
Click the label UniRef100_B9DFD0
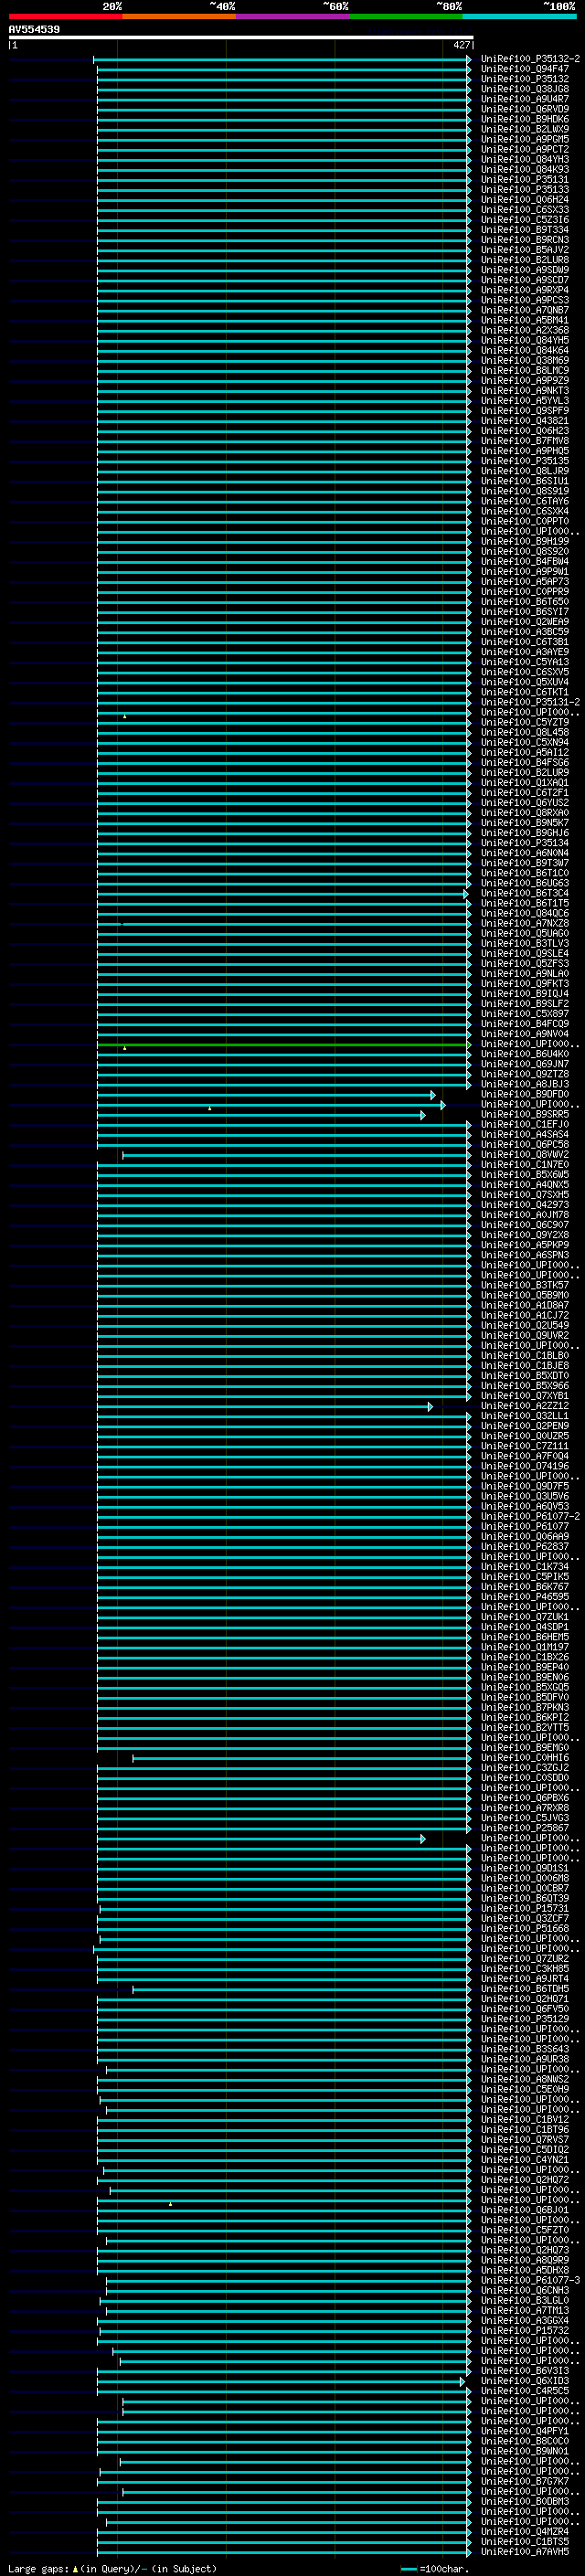[x=525, y=1094]
